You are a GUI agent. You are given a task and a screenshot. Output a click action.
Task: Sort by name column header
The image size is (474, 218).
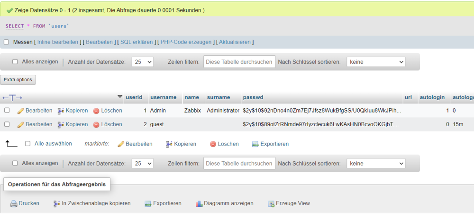(191, 97)
